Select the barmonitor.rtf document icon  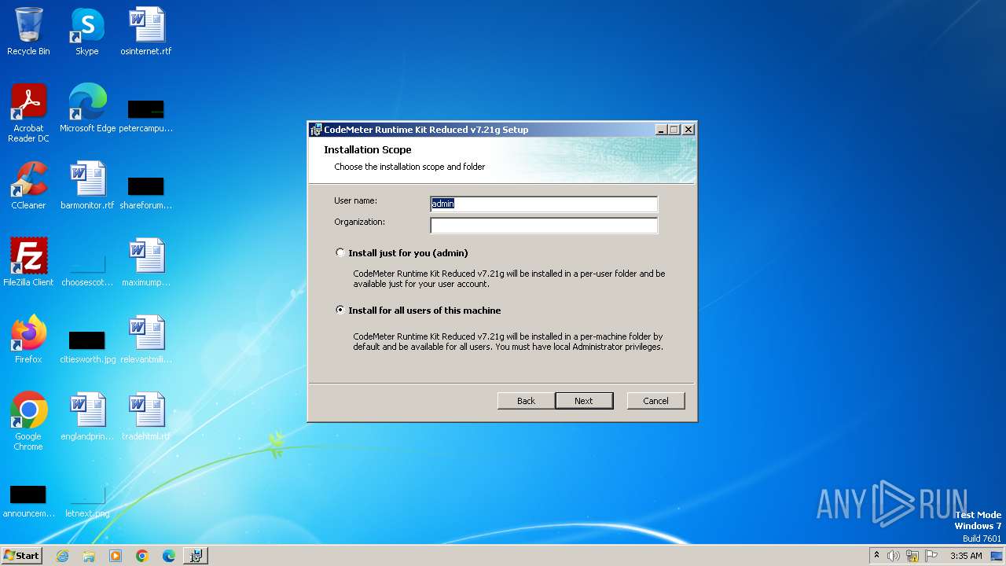(87, 186)
